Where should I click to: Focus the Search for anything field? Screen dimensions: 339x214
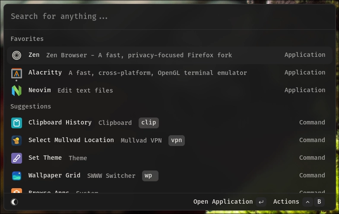169,16
